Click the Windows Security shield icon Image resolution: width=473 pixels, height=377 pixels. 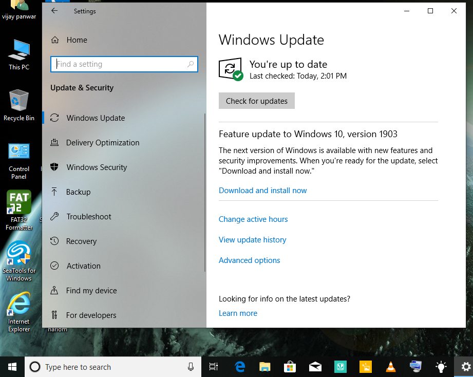tap(54, 167)
